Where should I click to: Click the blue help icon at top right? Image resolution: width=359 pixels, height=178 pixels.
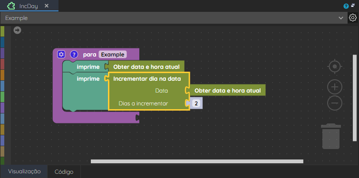[x=346, y=6]
